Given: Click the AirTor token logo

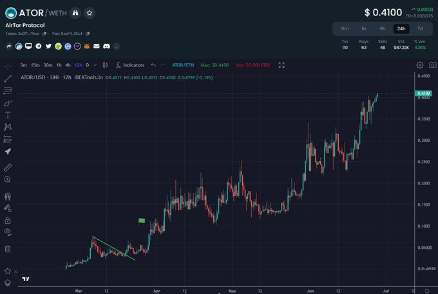Looking at the screenshot, I should [11, 13].
